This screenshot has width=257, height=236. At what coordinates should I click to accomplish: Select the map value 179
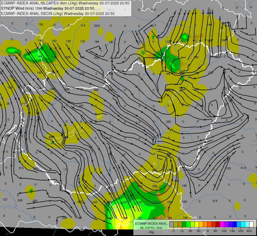click(82, 41)
